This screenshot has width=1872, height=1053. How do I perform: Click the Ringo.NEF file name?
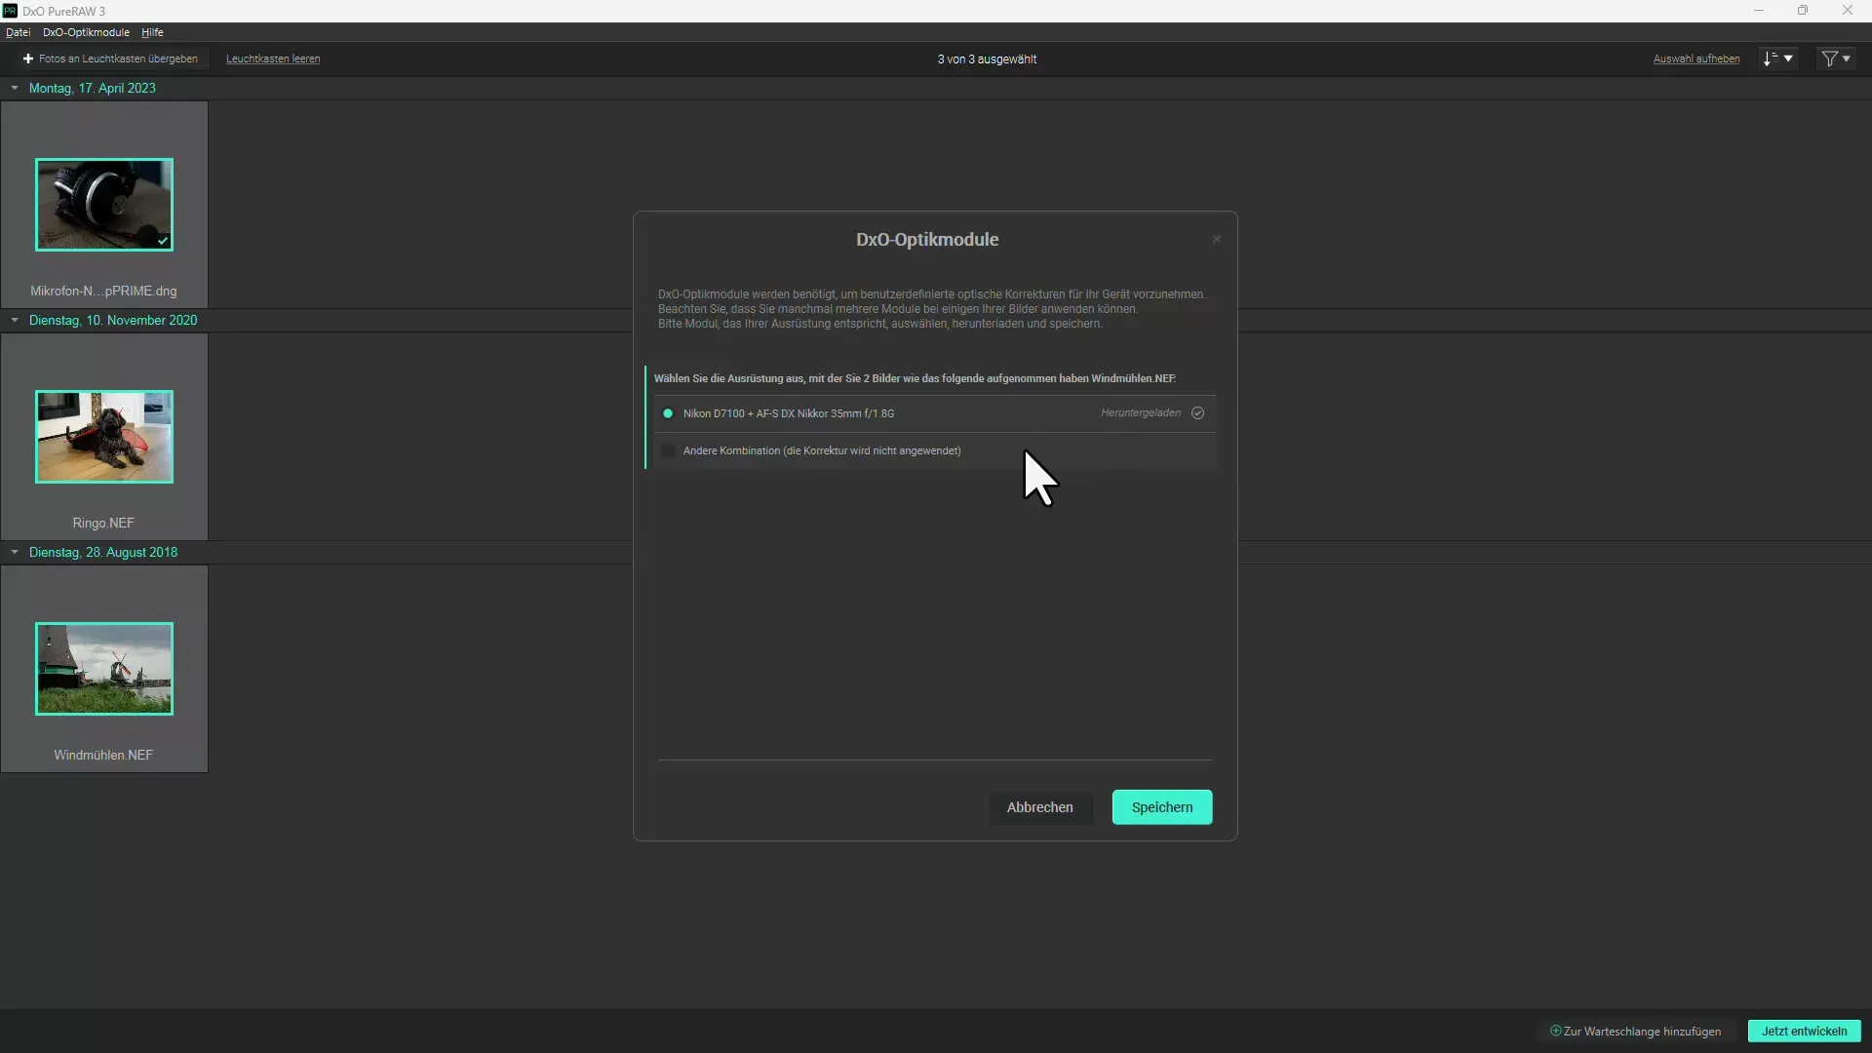103,524
